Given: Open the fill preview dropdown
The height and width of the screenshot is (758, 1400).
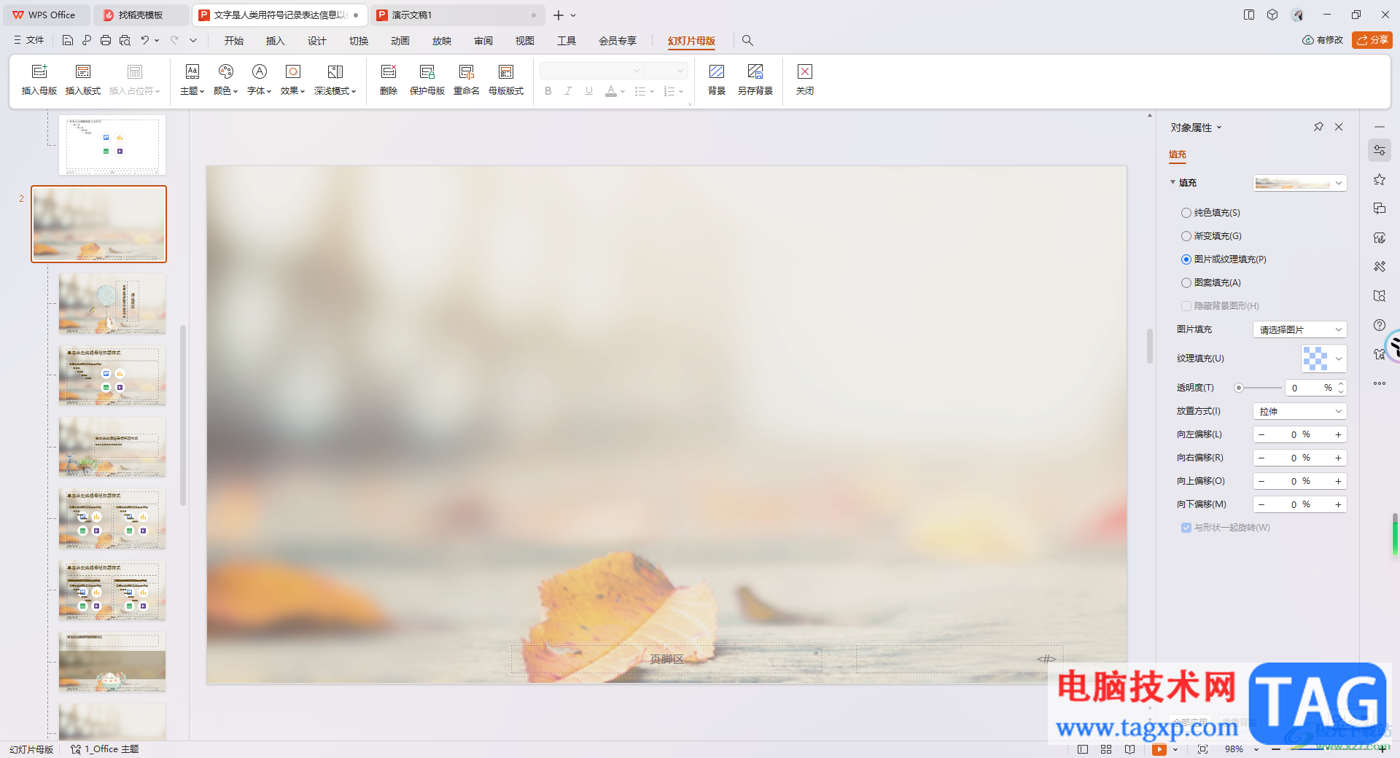Looking at the screenshot, I should point(1299,183).
